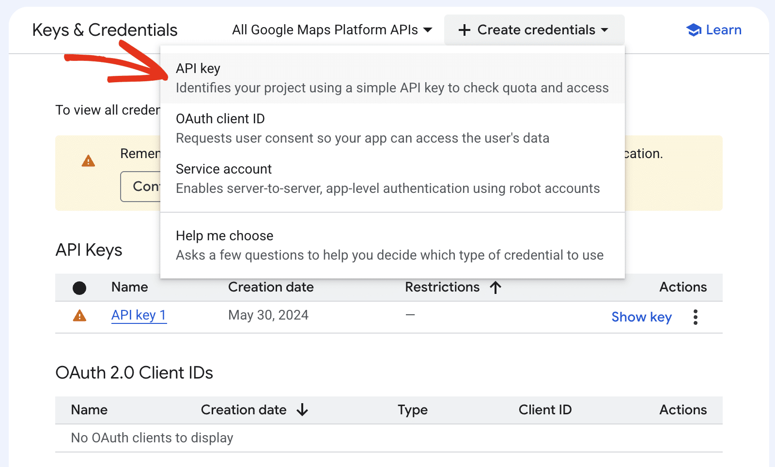Click the OAuth table Name column header
Viewport: 775px width, 467px height.
click(89, 410)
